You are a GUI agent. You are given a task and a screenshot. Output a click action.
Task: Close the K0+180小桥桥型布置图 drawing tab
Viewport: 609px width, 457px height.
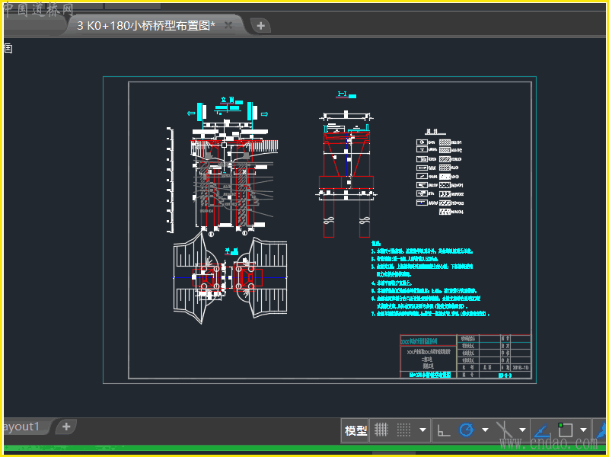(x=228, y=25)
